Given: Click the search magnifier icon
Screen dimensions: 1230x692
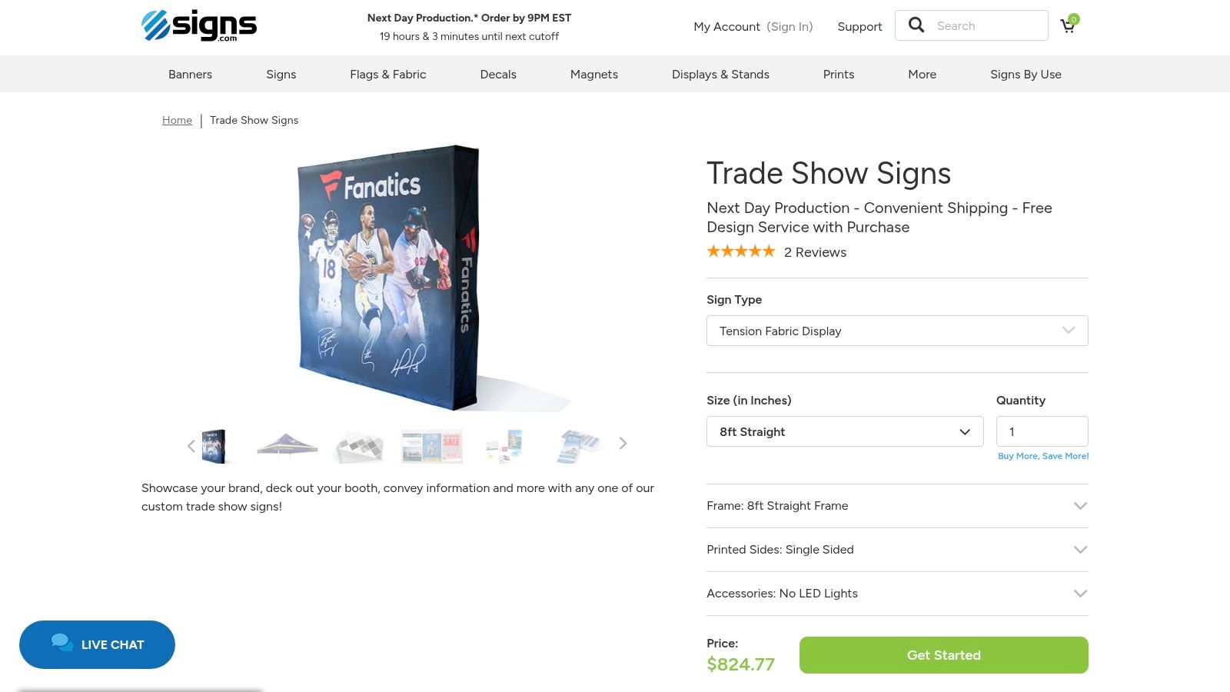Looking at the screenshot, I should 916,25.
